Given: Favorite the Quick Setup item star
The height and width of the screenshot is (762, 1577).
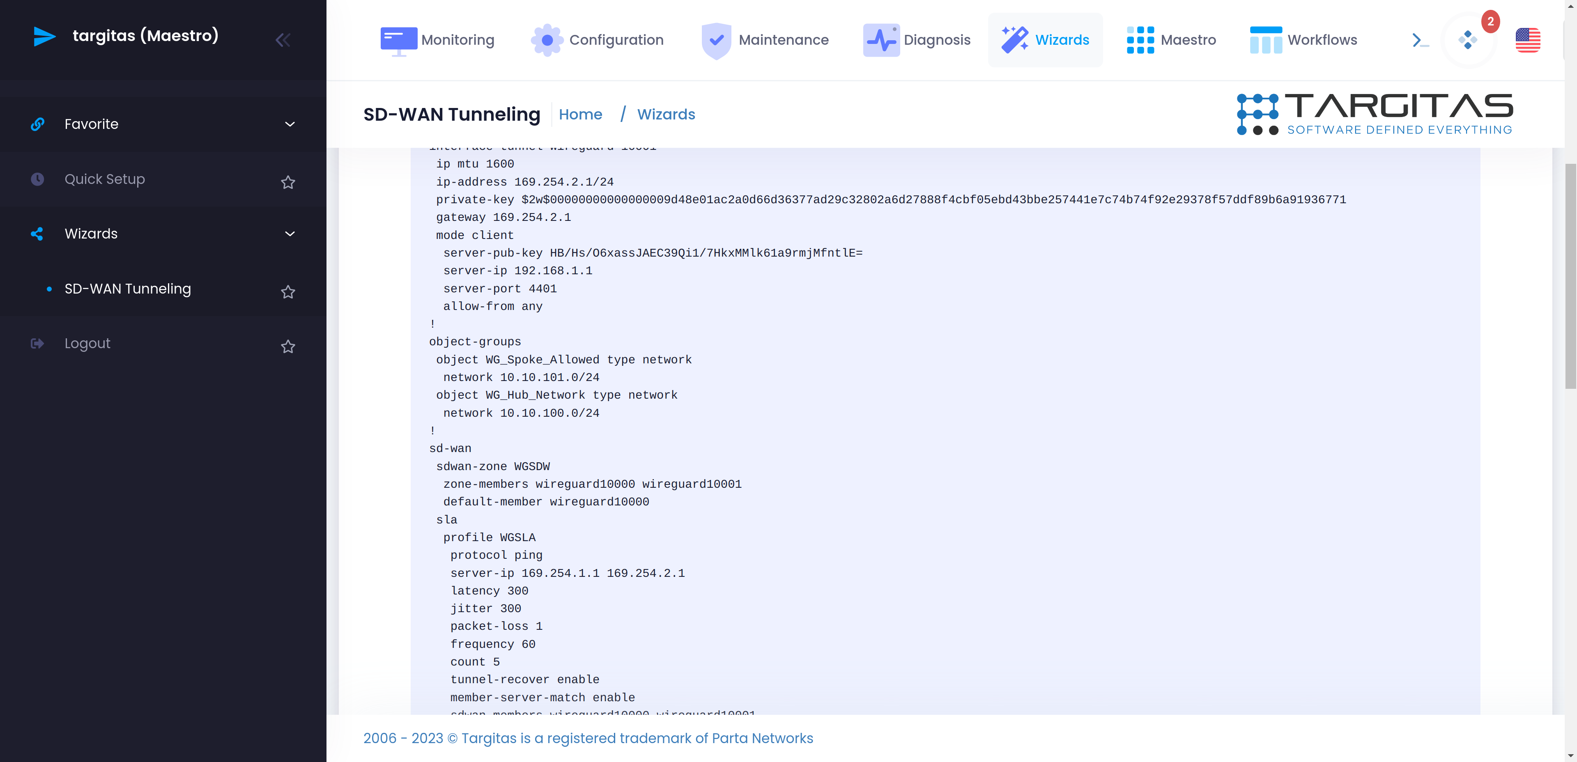Looking at the screenshot, I should [x=288, y=182].
